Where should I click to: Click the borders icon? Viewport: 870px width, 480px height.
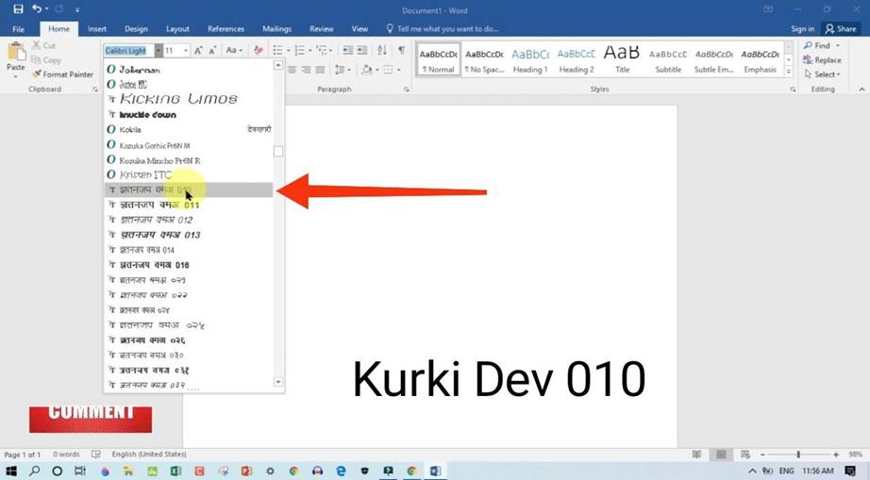tap(389, 69)
